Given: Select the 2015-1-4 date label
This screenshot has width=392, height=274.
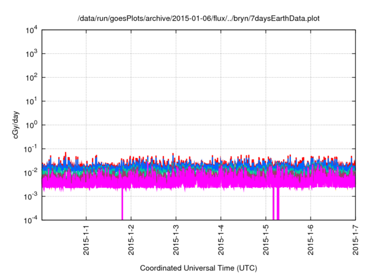Looking at the screenshot, I should tap(221, 240).
